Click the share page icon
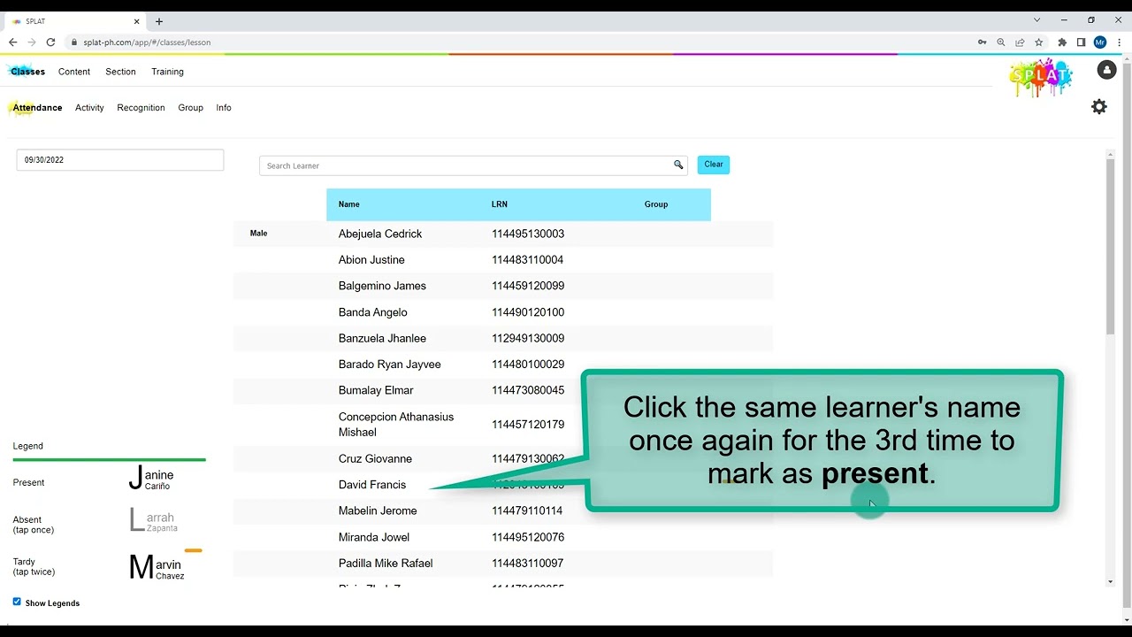 pos(1020,42)
